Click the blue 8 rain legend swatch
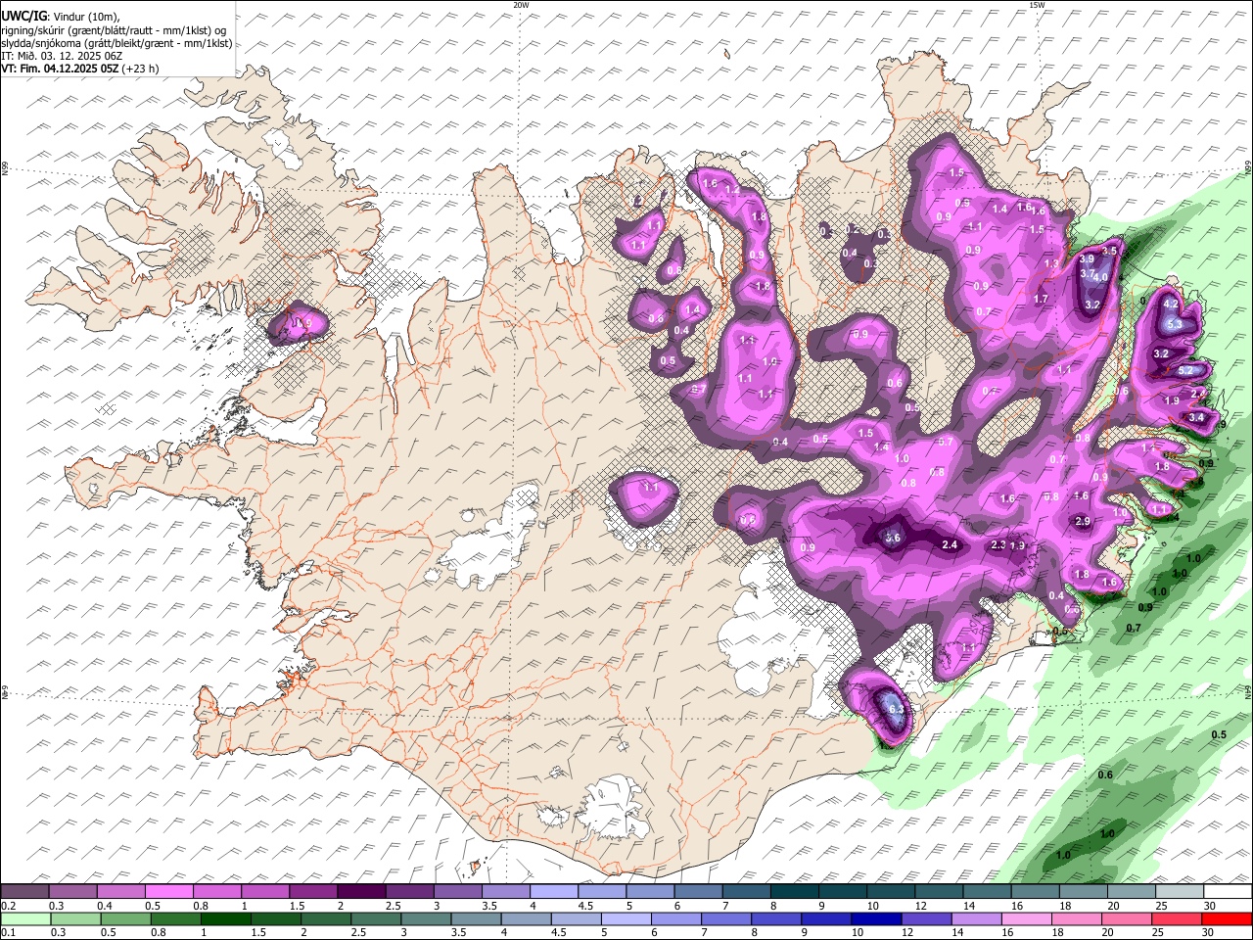Screen dimensions: 1253x940 click(774, 918)
